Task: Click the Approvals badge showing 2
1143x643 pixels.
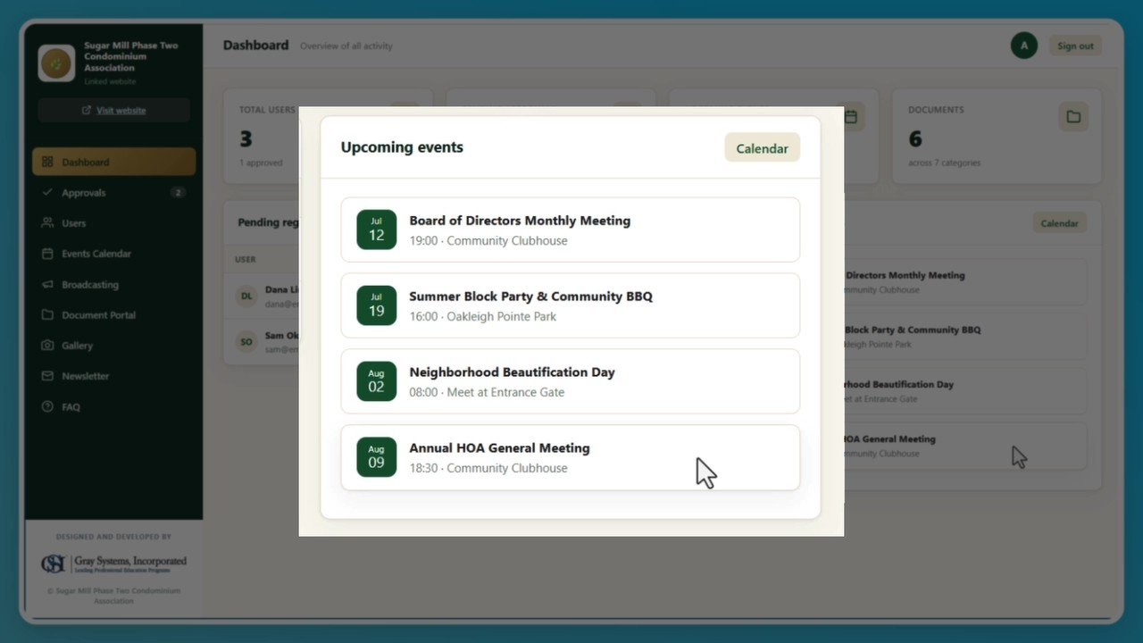Action: (x=179, y=192)
